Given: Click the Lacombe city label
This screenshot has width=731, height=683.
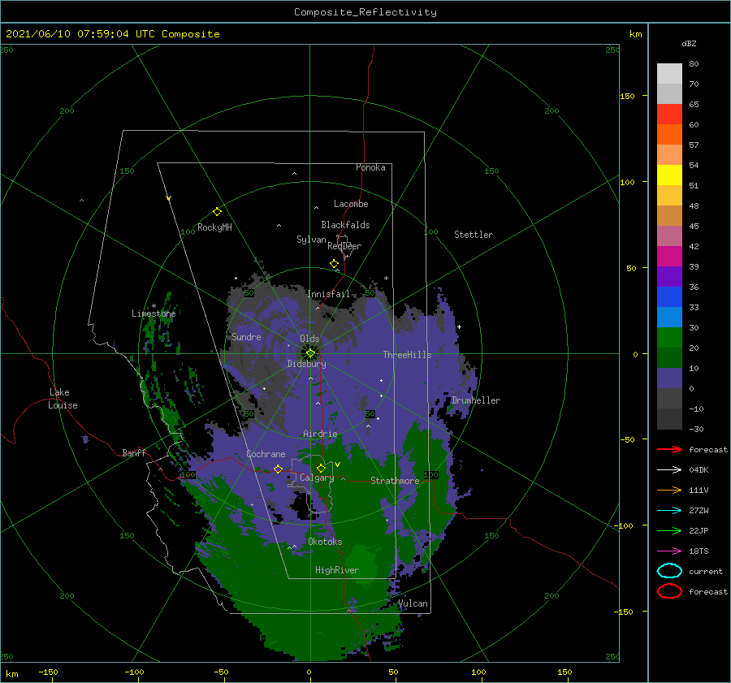Looking at the screenshot, I should [x=351, y=204].
